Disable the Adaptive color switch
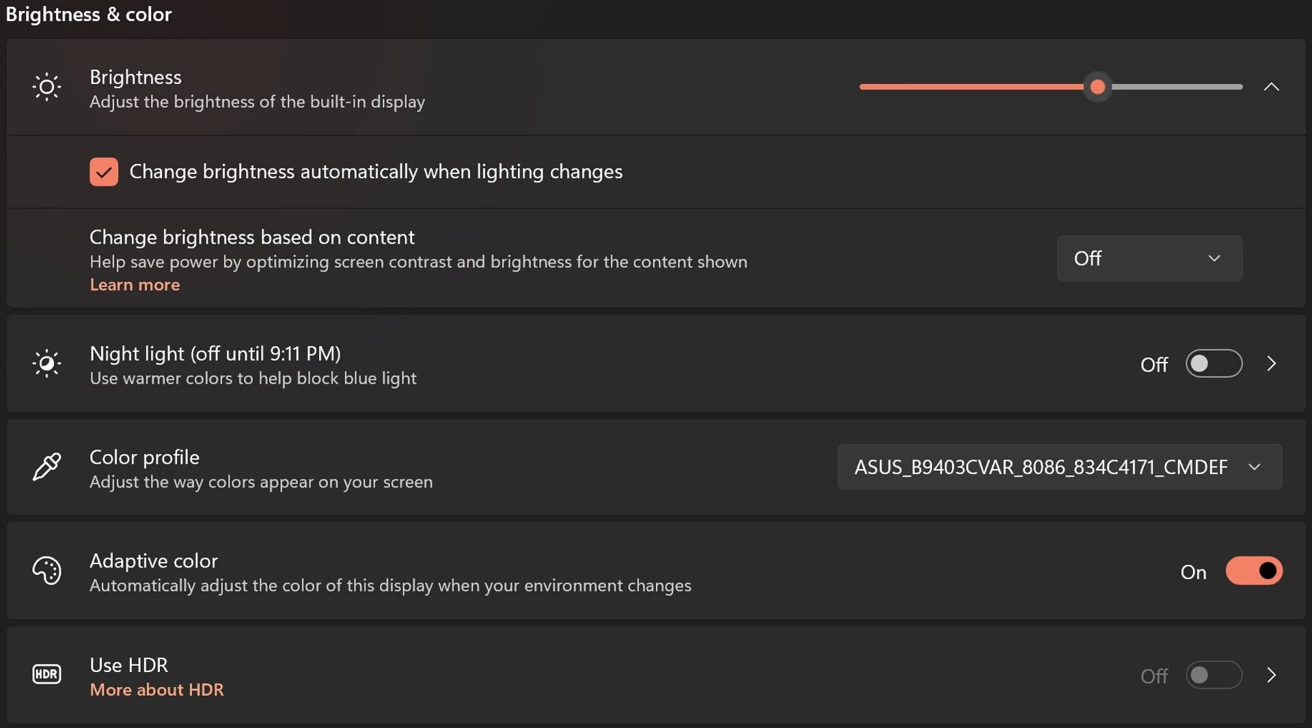The height and width of the screenshot is (728, 1312). (1253, 571)
